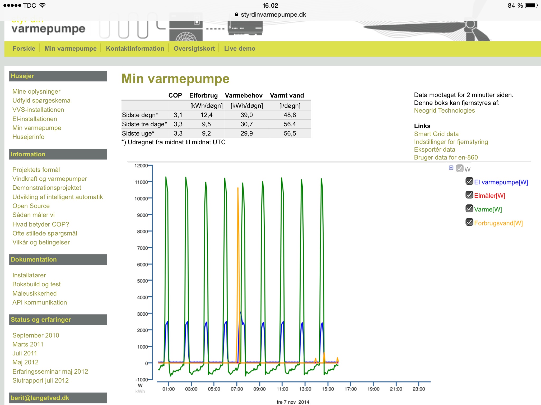
Task: Uncheck Forbrugsvand[W] series checkbox
Action: [x=469, y=222]
